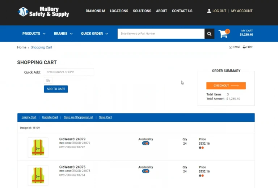The image size is (278, 188).
Task: Toggle availability indicator for GloWear 24079
Action: [x=146, y=144]
